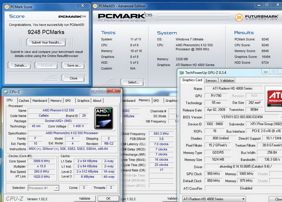Click the HT Link value 1820.0 MHz
The image size is (282, 202).
click(x=42, y=177)
